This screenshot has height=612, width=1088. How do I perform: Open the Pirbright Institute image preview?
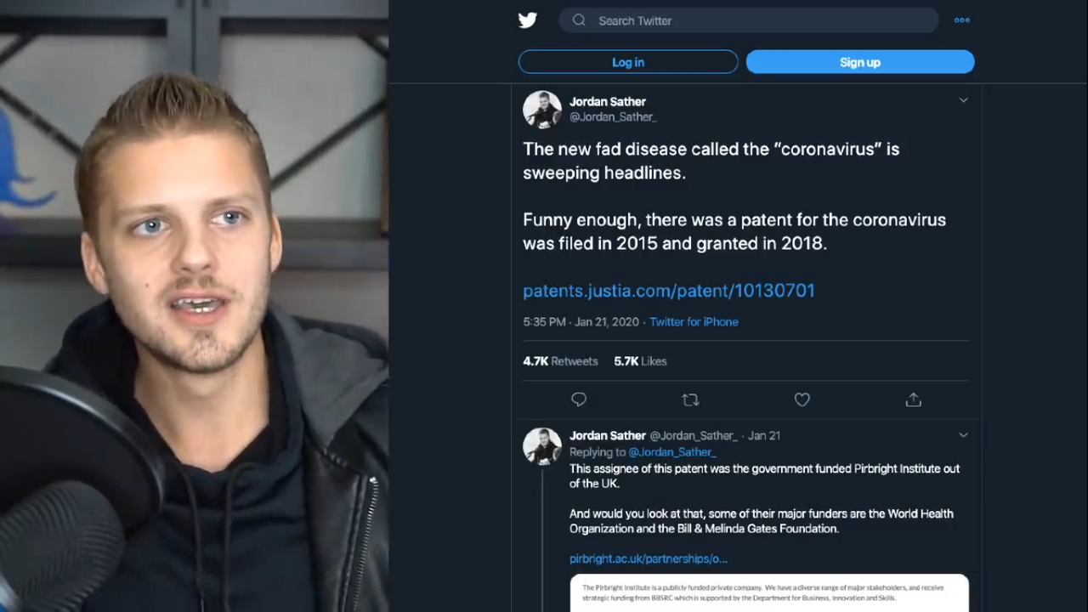[768, 592]
